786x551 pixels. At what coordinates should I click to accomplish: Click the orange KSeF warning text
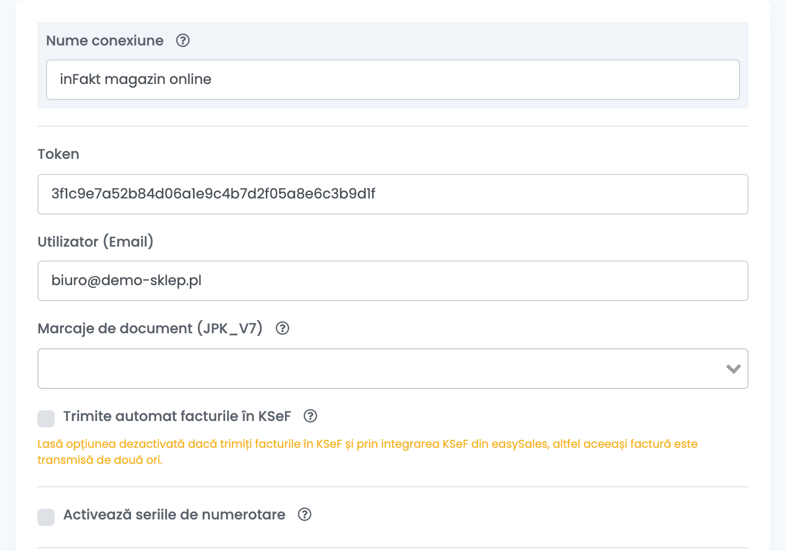point(367,451)
